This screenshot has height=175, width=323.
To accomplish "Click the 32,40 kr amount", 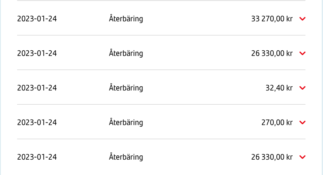I will point(279,88).
